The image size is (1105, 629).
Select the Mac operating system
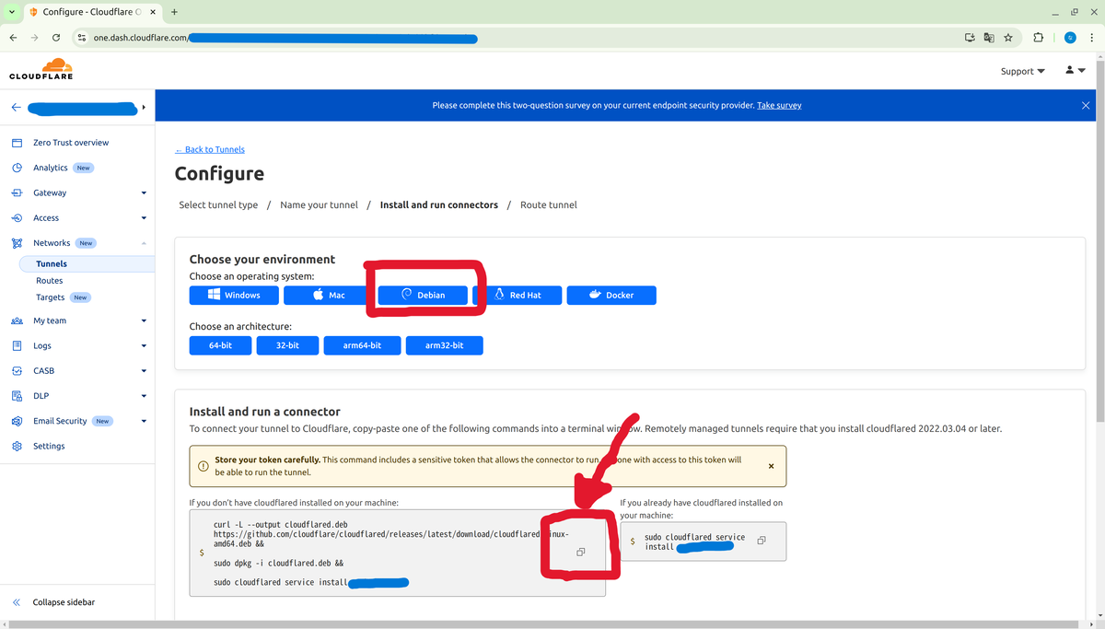click(328, 295)
